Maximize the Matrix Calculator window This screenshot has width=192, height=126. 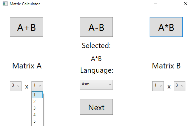170,4
